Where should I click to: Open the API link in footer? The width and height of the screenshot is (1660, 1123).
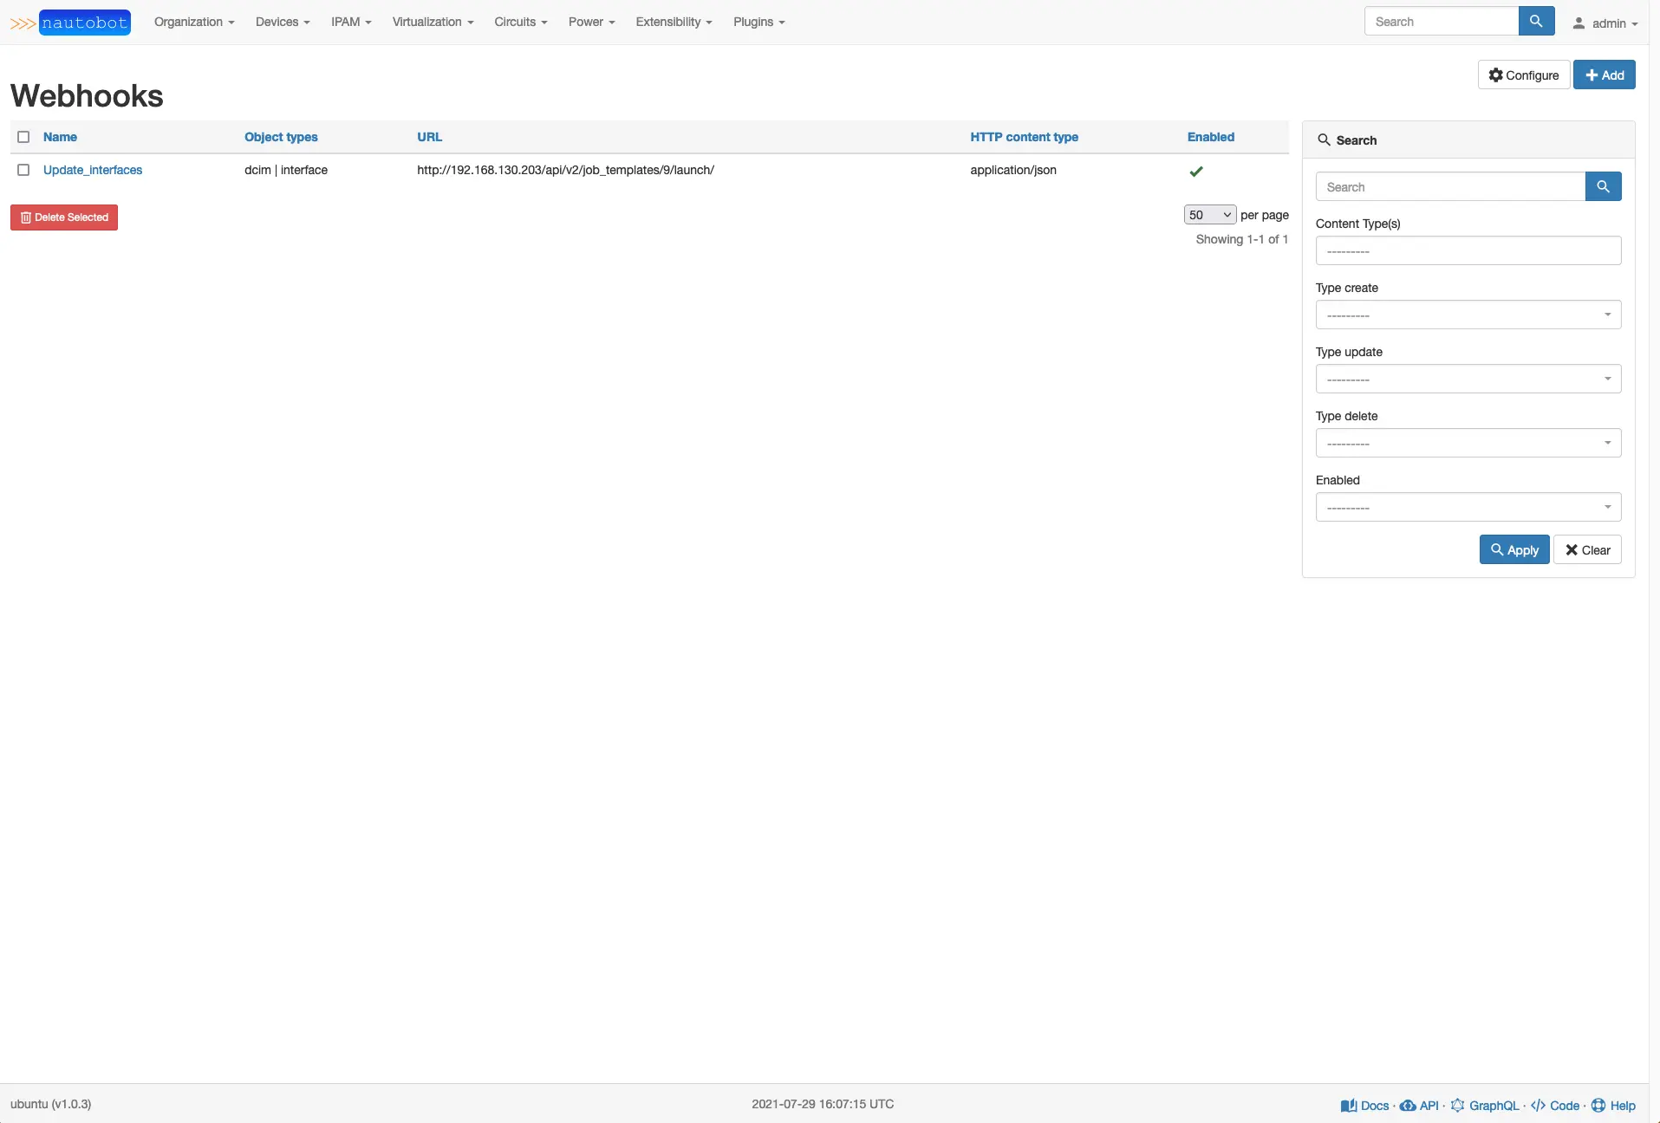coord(1420,1106)
